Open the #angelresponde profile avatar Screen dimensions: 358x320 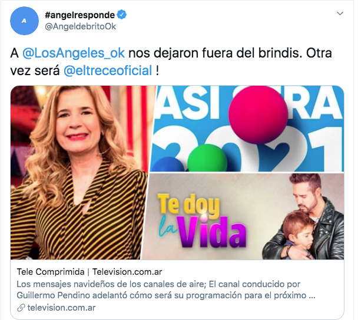point(24,21)
